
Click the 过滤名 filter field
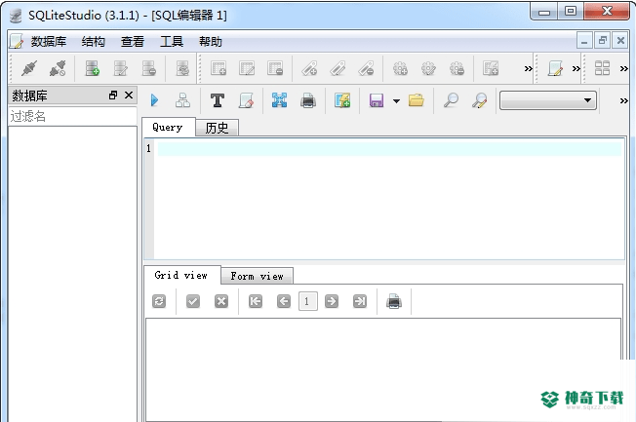(72, 116)
